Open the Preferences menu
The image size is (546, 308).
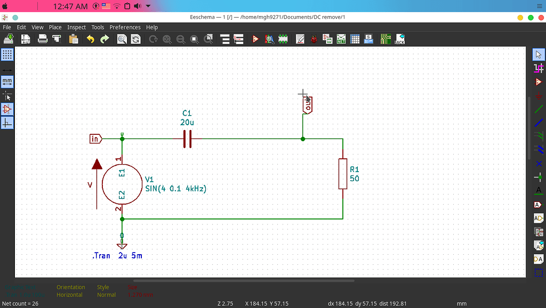pos(125,27)
